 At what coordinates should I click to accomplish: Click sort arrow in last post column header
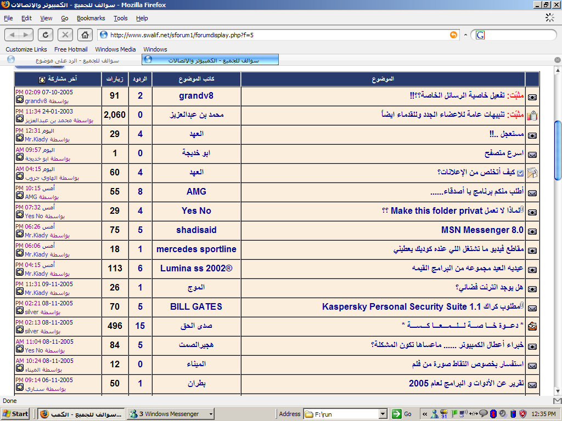pos(42,79)
